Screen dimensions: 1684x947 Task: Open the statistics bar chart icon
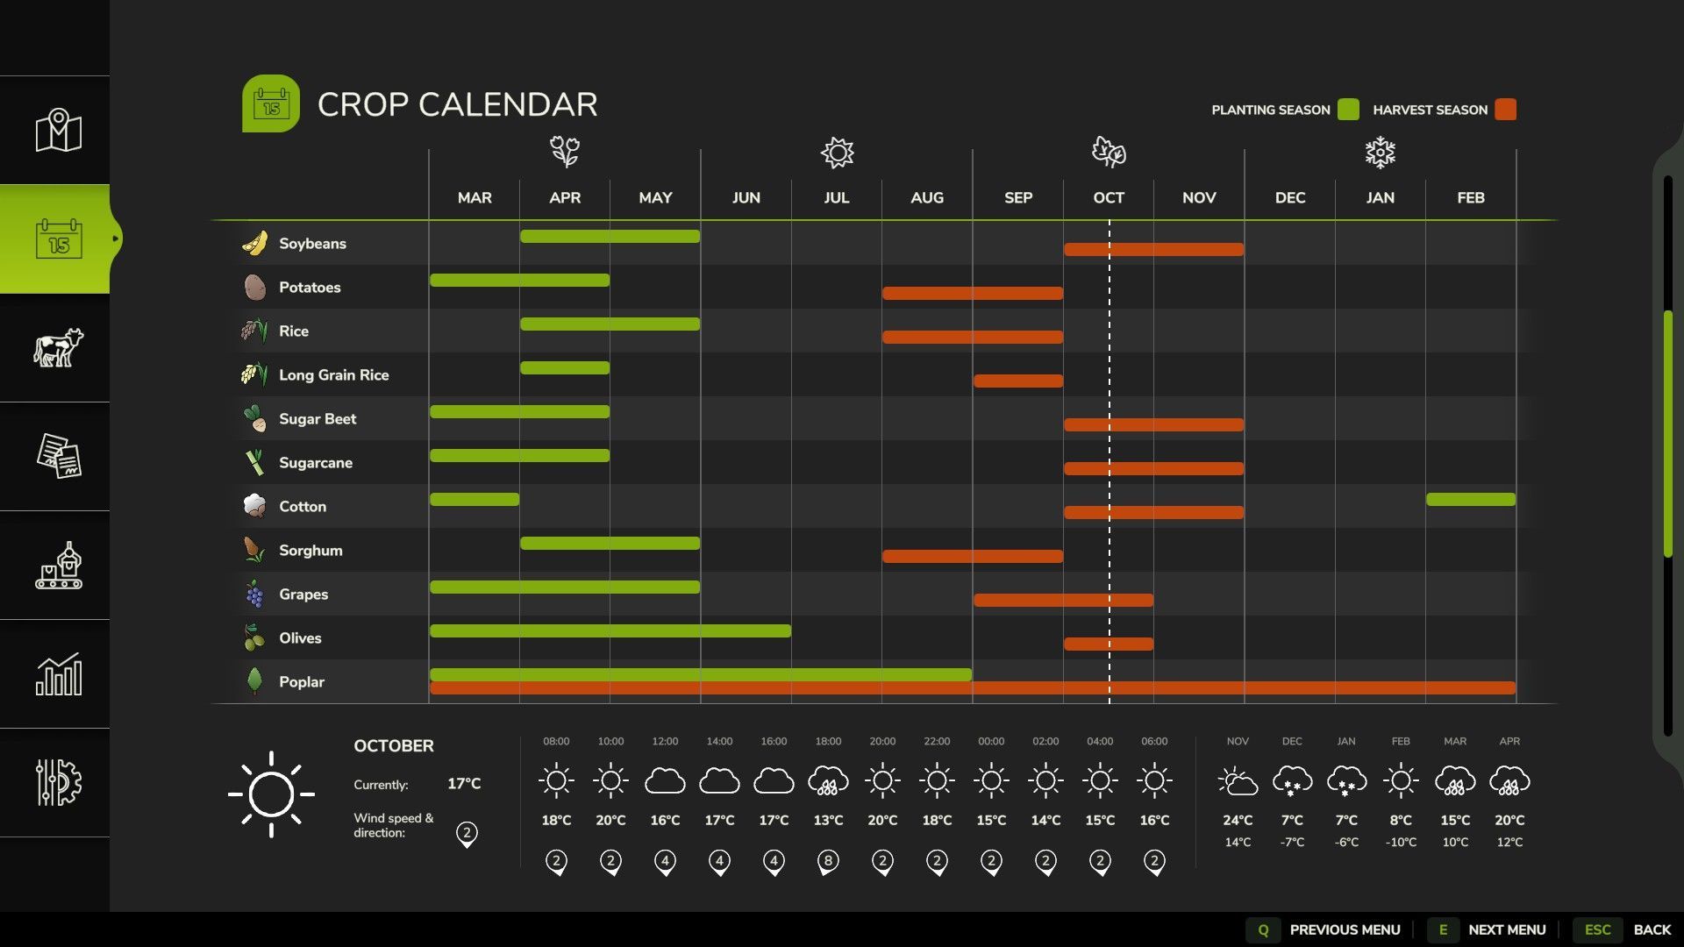58,674
